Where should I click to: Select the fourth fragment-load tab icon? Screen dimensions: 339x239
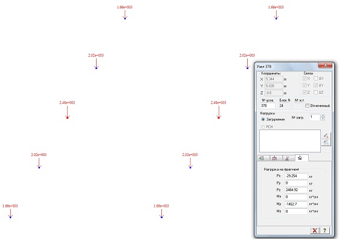click(302, 158)
